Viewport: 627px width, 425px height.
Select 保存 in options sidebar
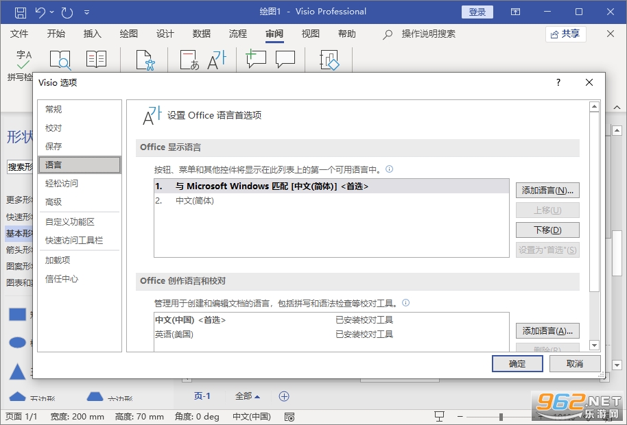80,146
